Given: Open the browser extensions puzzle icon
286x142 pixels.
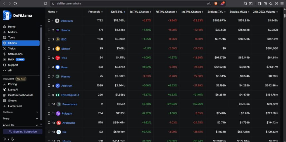Looking at the screenshot, I should click(245, 4).
